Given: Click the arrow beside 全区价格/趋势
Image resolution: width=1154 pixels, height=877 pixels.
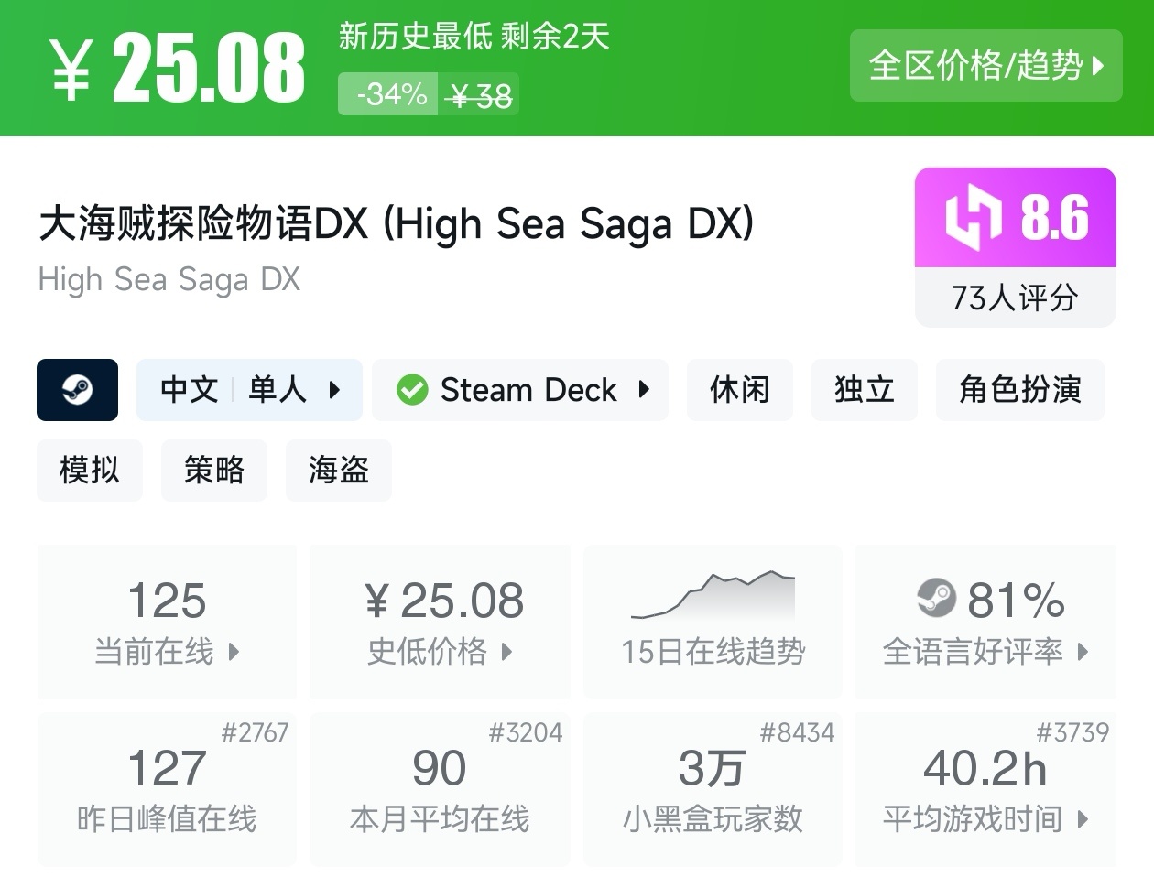Looking at the screenshot, I should 1098,66.
